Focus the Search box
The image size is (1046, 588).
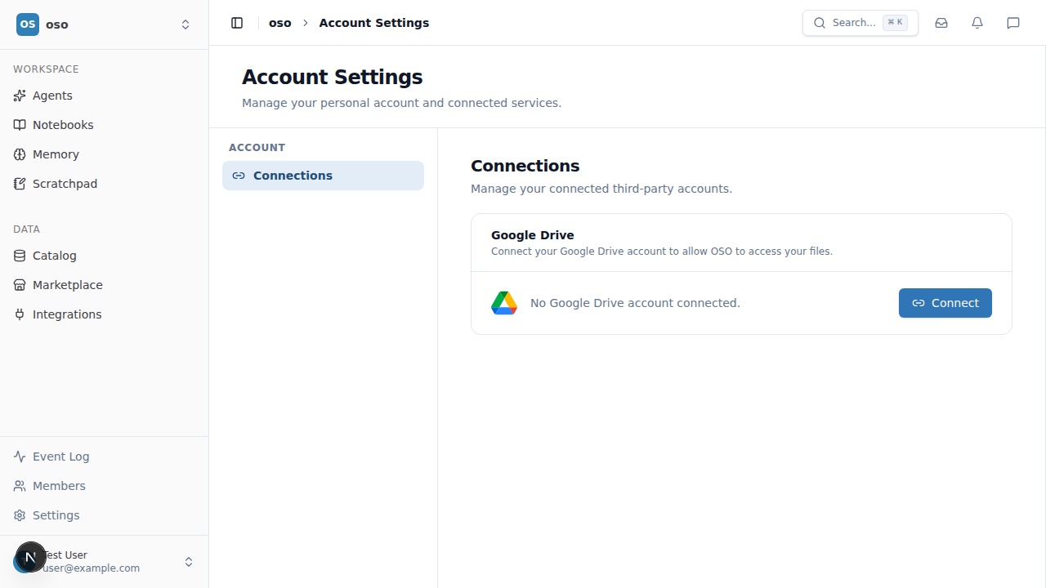coord(860,23)
